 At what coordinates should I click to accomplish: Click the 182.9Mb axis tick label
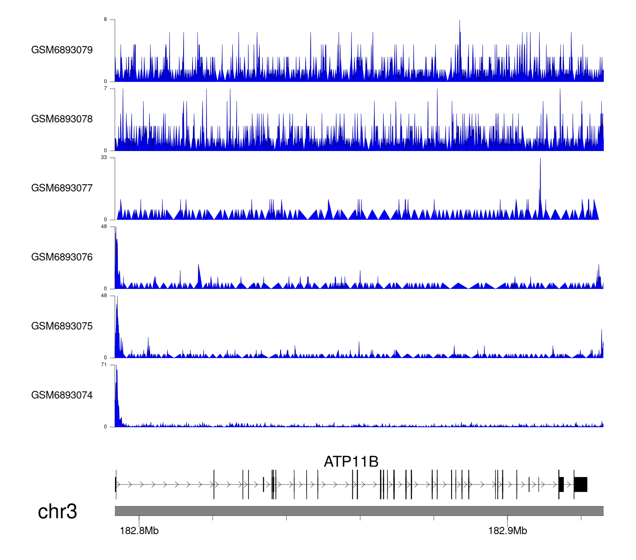pyautogui.click(x=508, y=531)
